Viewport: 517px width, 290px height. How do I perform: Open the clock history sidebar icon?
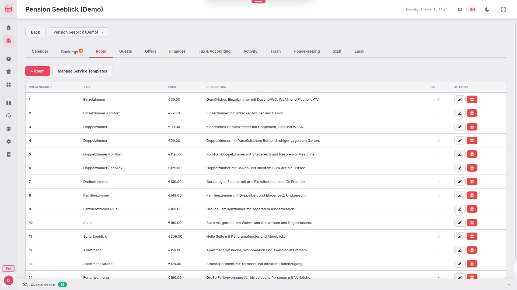pyautogui.click(x=9, y=59)
